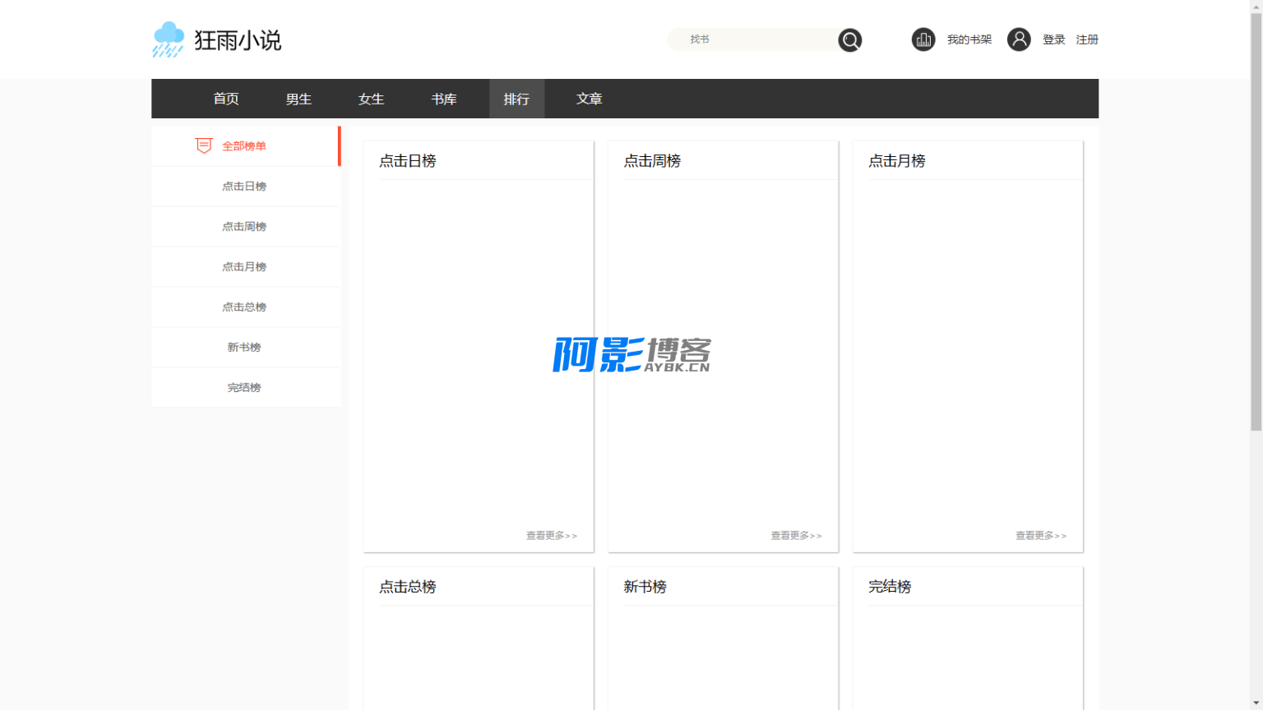Select 文章 in the navigation bar

point(589,99)
